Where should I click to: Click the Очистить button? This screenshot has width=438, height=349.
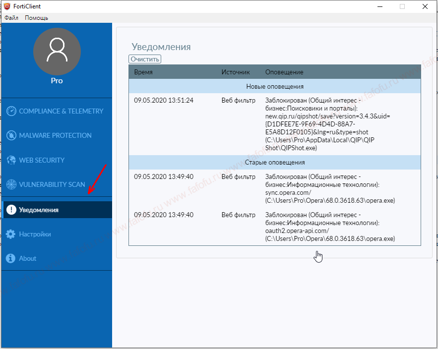pyautogui.click(x=145, y=59)
